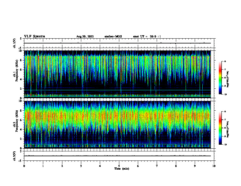
Task: Click the "8" kHz tick on the ch.1 frequency axis
Action: 21,60
